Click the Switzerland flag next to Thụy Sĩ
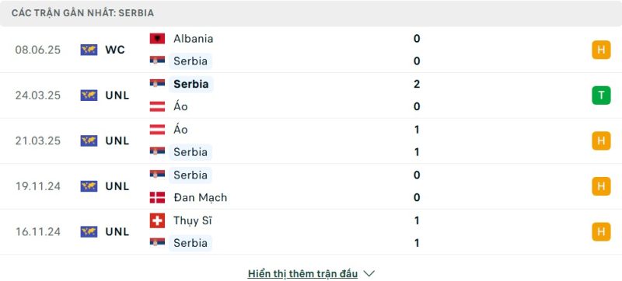622x281 pixels. click(157, 220)
